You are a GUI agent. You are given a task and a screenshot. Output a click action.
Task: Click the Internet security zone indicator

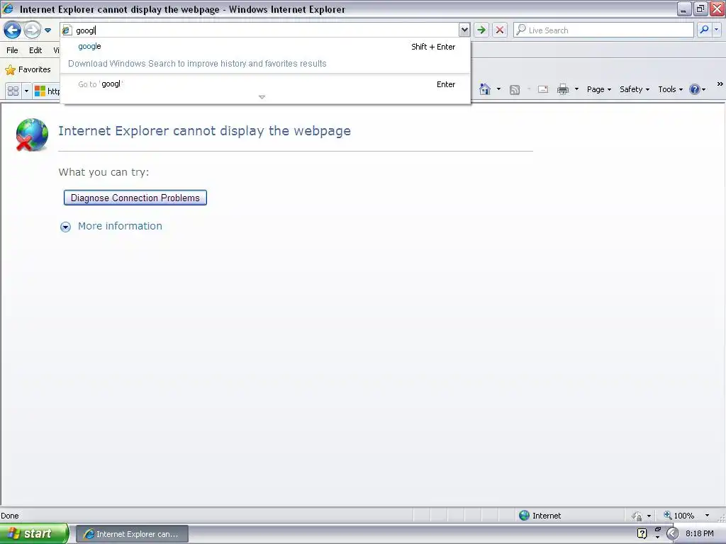pyautogui.click(x=540, y=516)
